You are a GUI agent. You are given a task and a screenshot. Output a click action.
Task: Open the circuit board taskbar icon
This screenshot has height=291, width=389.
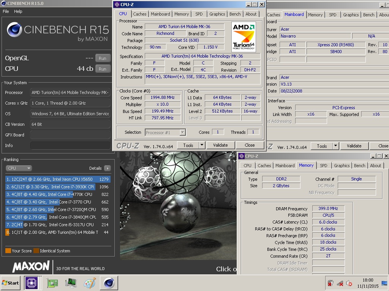[52, 283]
